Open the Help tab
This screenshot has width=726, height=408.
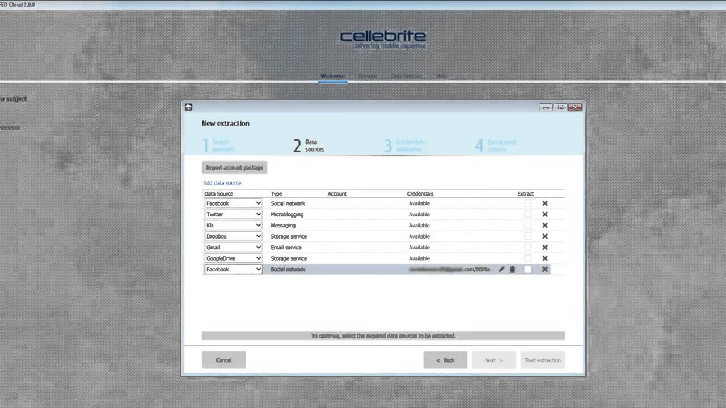[441, 76]
